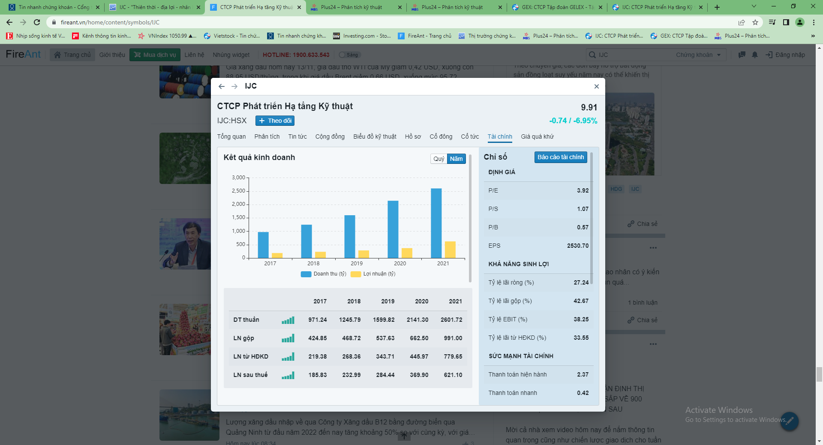The height and width of the screenshot is (445, 823).
Task: Go to Trang chủ home button
Action: [x=72, y=55]
